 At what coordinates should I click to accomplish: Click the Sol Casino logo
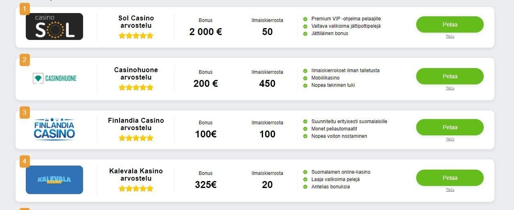pos(54,27)
